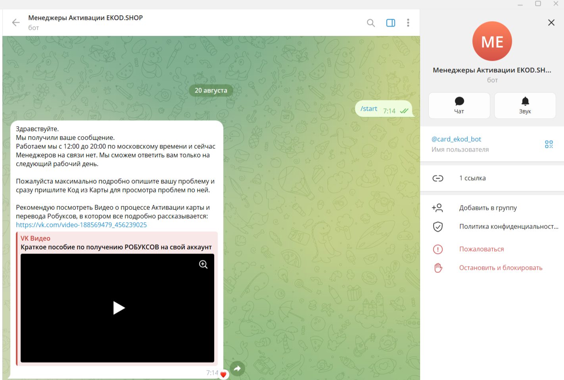Open Политика конфиденциальности
Viewport: 564px width, 380px height.
click(492, 226)
